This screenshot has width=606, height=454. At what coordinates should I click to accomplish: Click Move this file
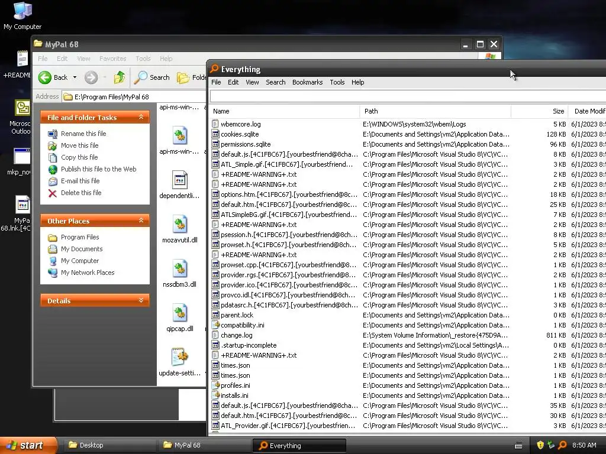tap(80, 145)
